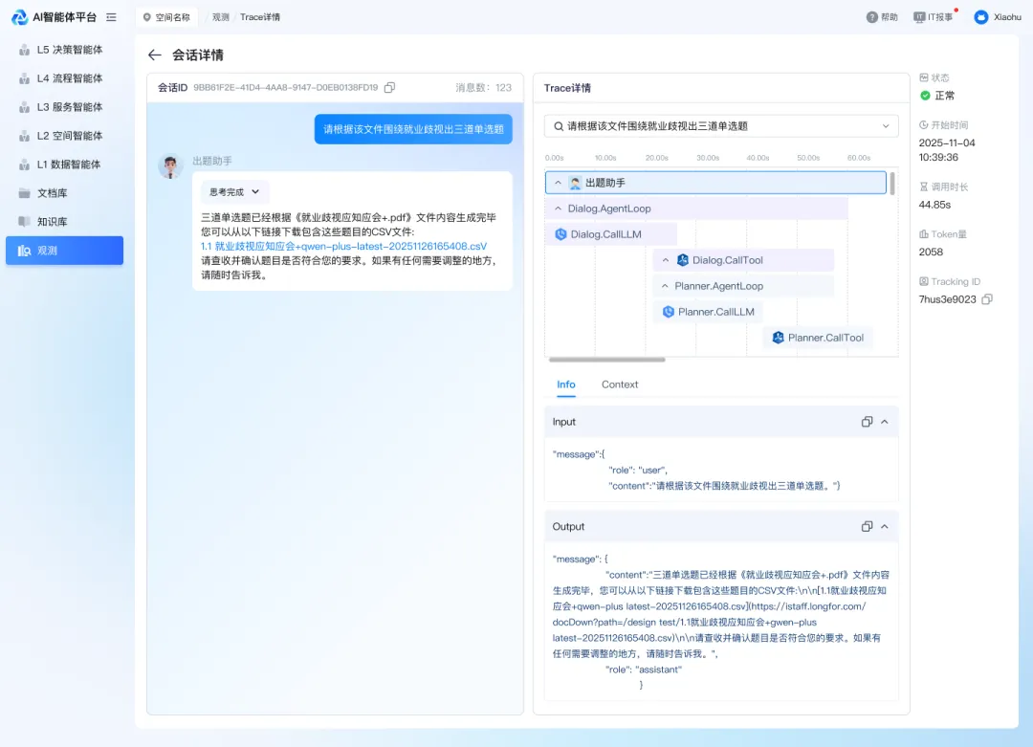The width and height of the screenshot is (1033, 747).
Task: Copy the Output section content
Action: pos(867,527)
